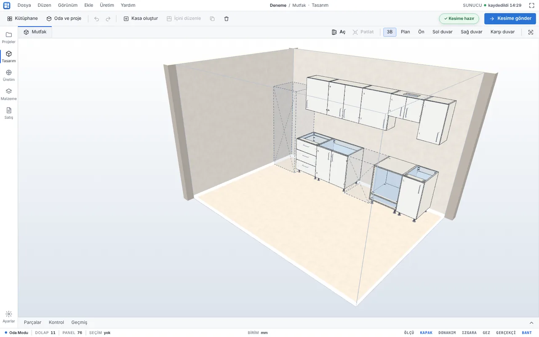Open Projeler in the sidebar
Image resolution: width=539 pixels, height=337 pixels.
[x=8, y=37]
